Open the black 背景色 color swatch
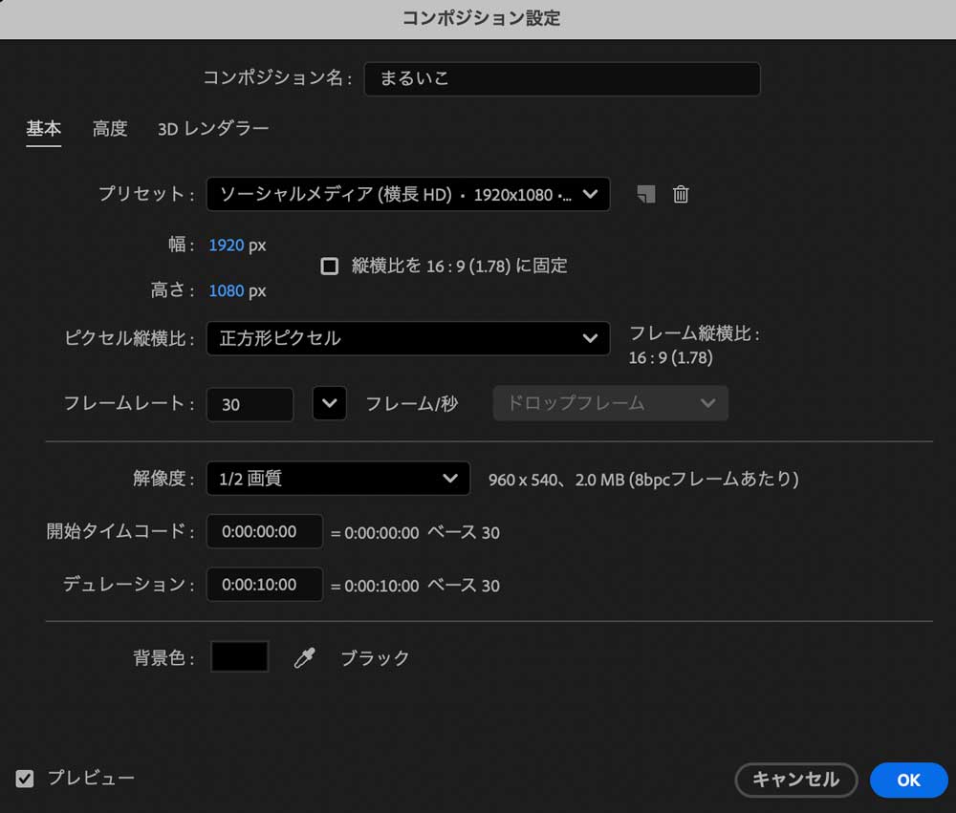Screen dimensions: 956x813 coord(239,657)
